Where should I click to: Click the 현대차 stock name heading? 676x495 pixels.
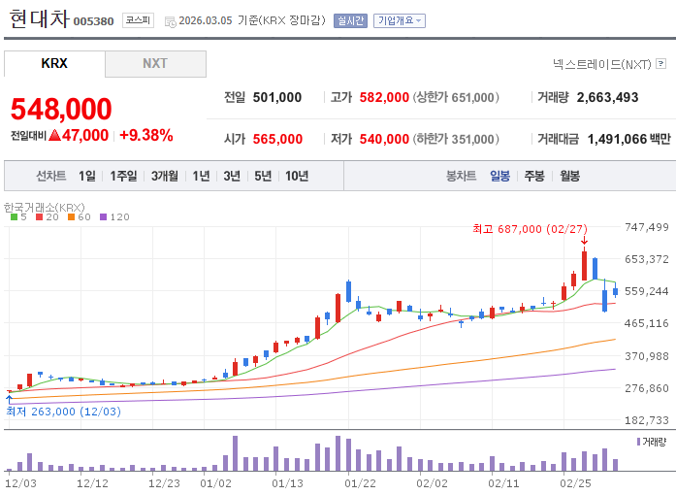pos(39,18)
